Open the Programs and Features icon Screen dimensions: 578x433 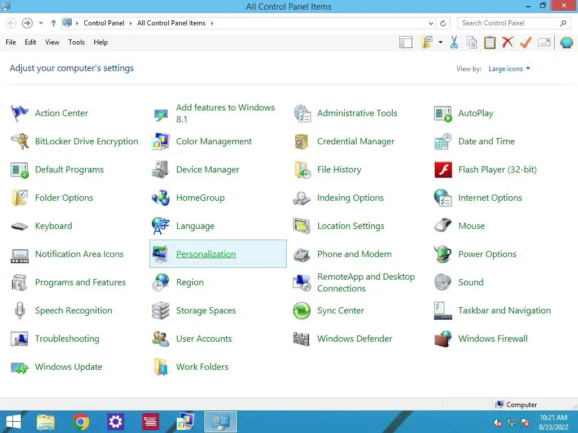coord(20,282)
